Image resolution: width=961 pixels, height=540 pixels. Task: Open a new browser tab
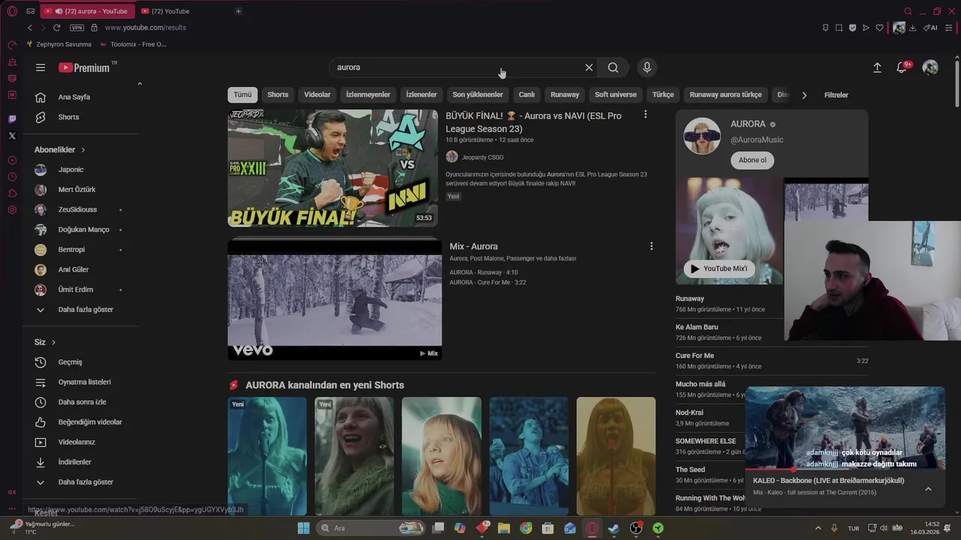pos(238,11)
